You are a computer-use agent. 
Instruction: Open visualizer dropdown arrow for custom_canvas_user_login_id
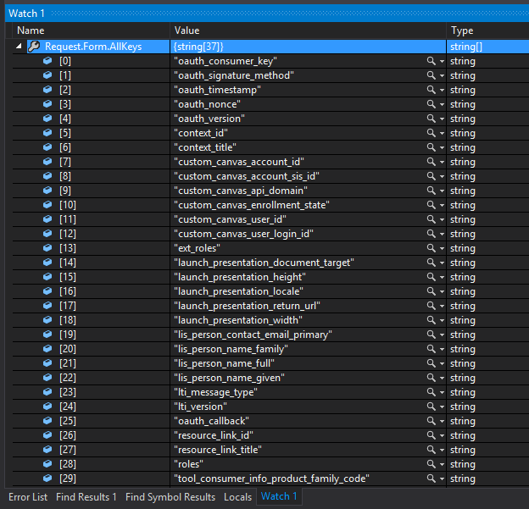pos(442,235)
